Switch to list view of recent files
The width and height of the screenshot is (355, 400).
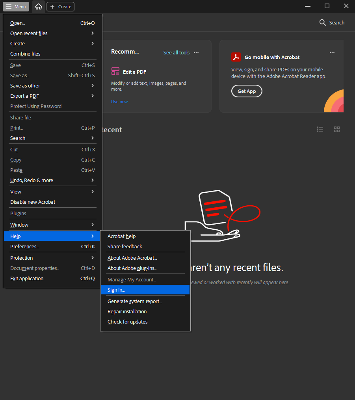tap(320, 129)
